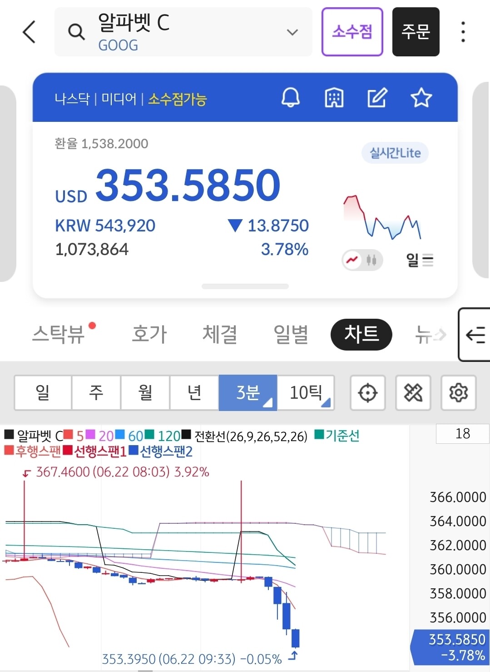Open company info building icon
The image size is (490, 672).
point(334,98)
